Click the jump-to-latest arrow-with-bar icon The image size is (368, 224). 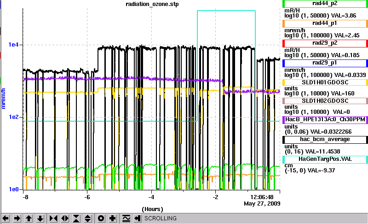pyautogui.click(x=138, y=218)
